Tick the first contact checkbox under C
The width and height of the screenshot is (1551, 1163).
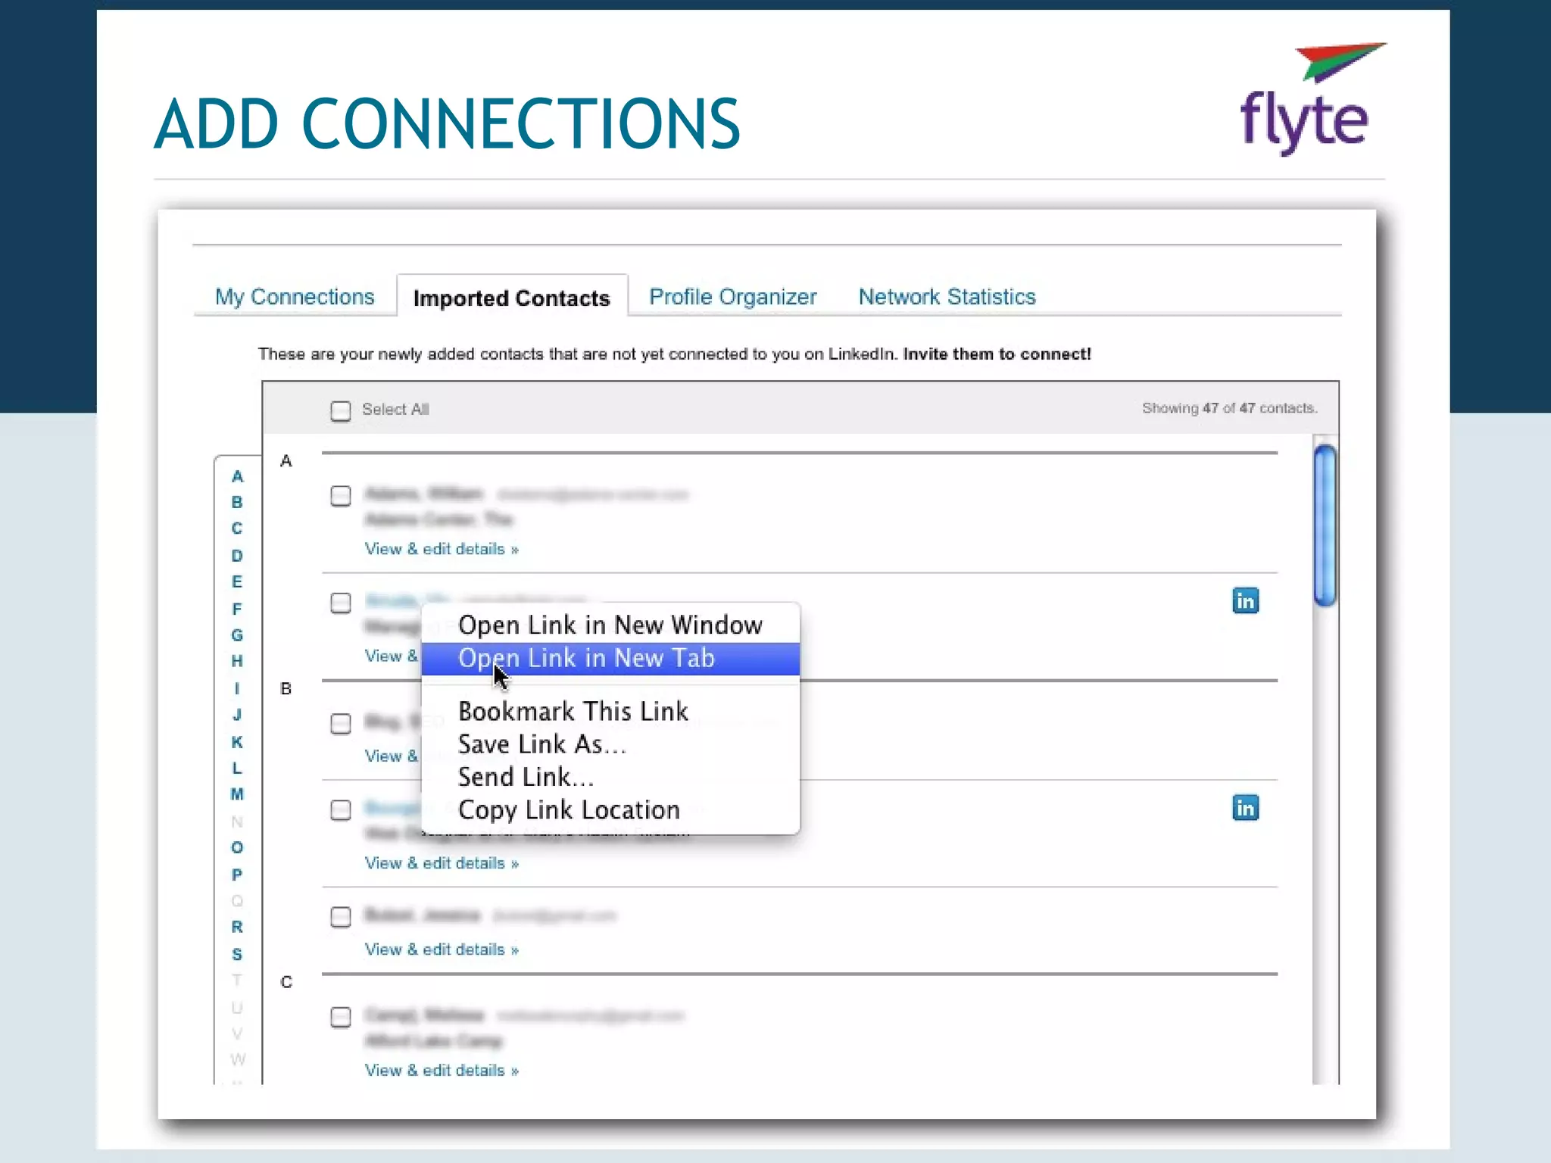point(341,1017)
